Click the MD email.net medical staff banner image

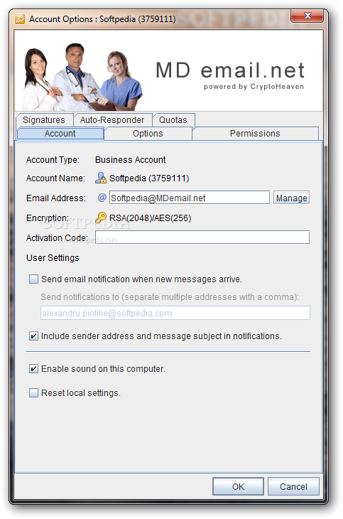(169, 70)
